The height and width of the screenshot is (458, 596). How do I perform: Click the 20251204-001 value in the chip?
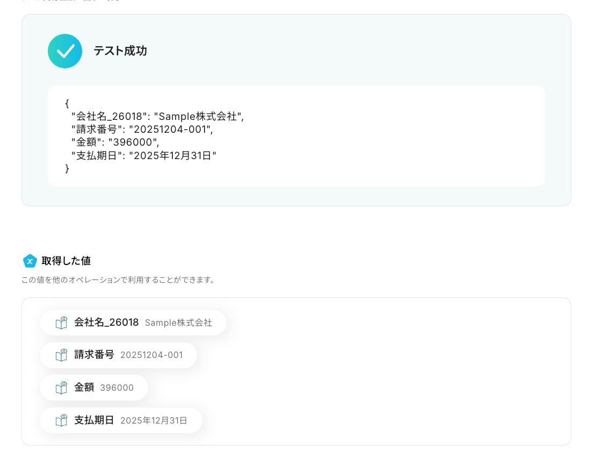point(151,355)
